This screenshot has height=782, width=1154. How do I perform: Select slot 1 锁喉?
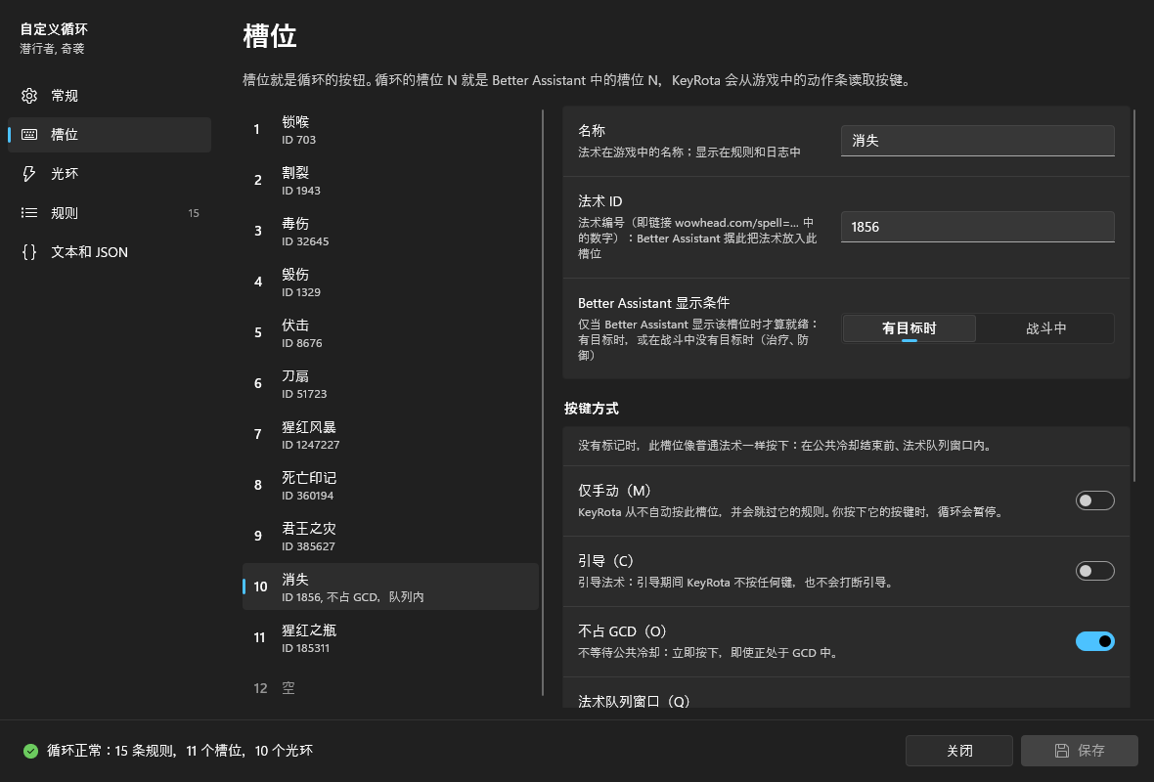click(391, 130)
